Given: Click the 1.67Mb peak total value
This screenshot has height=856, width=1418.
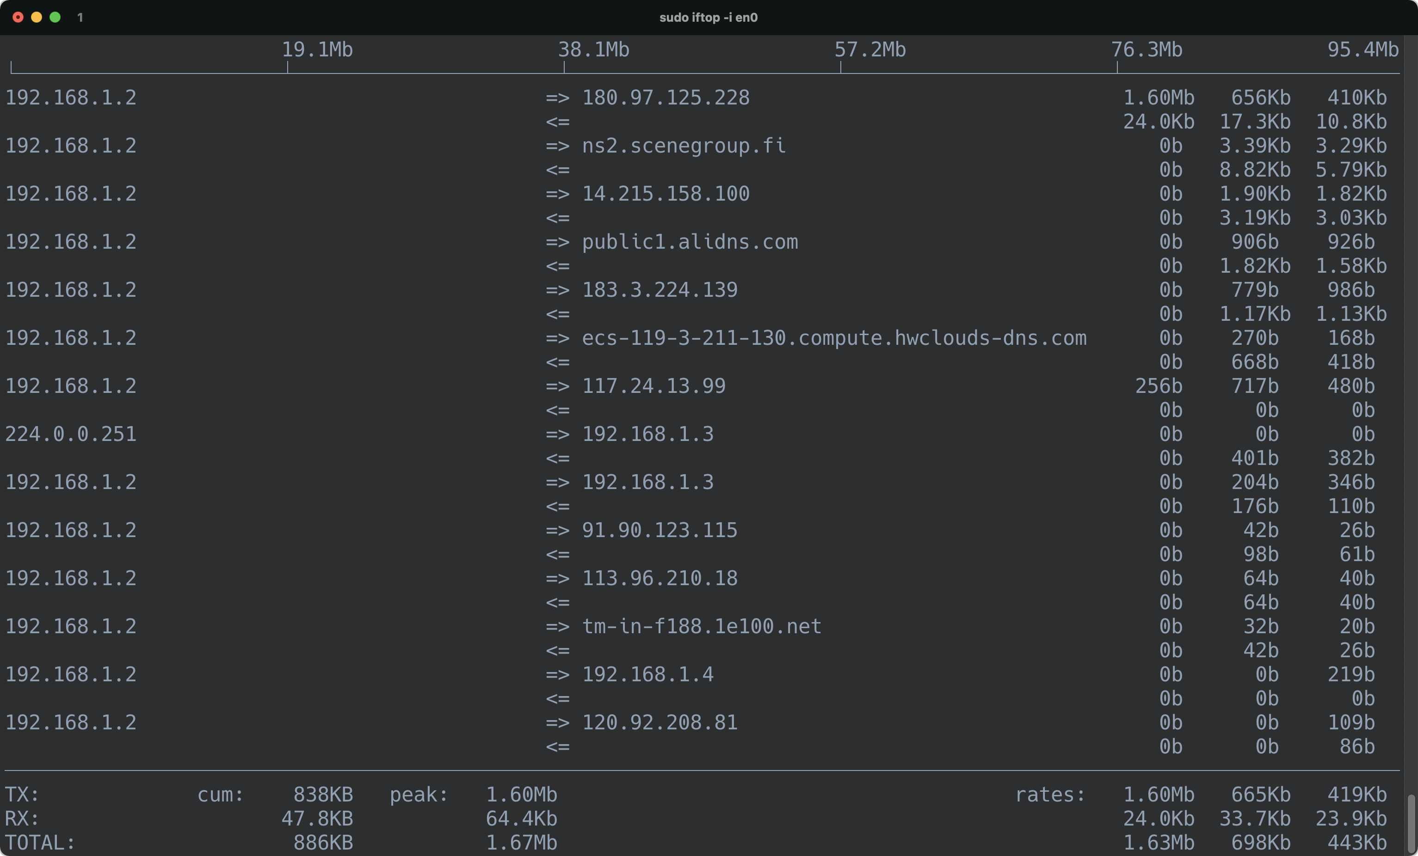Looking at the screenshot, I should [522, 844].
